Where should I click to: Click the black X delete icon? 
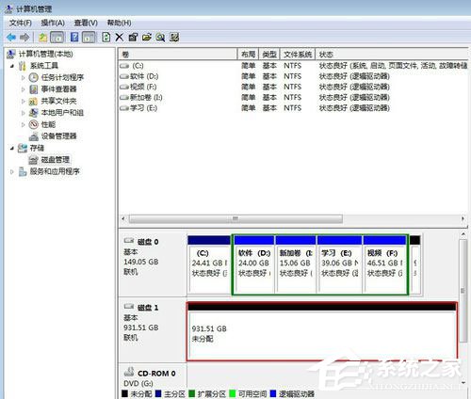click(x=120, y=38)
